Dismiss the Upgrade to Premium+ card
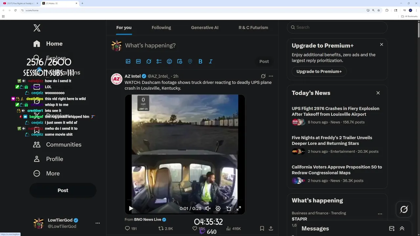The width and height of the screenshot is (420, 236). coord(381,44)
